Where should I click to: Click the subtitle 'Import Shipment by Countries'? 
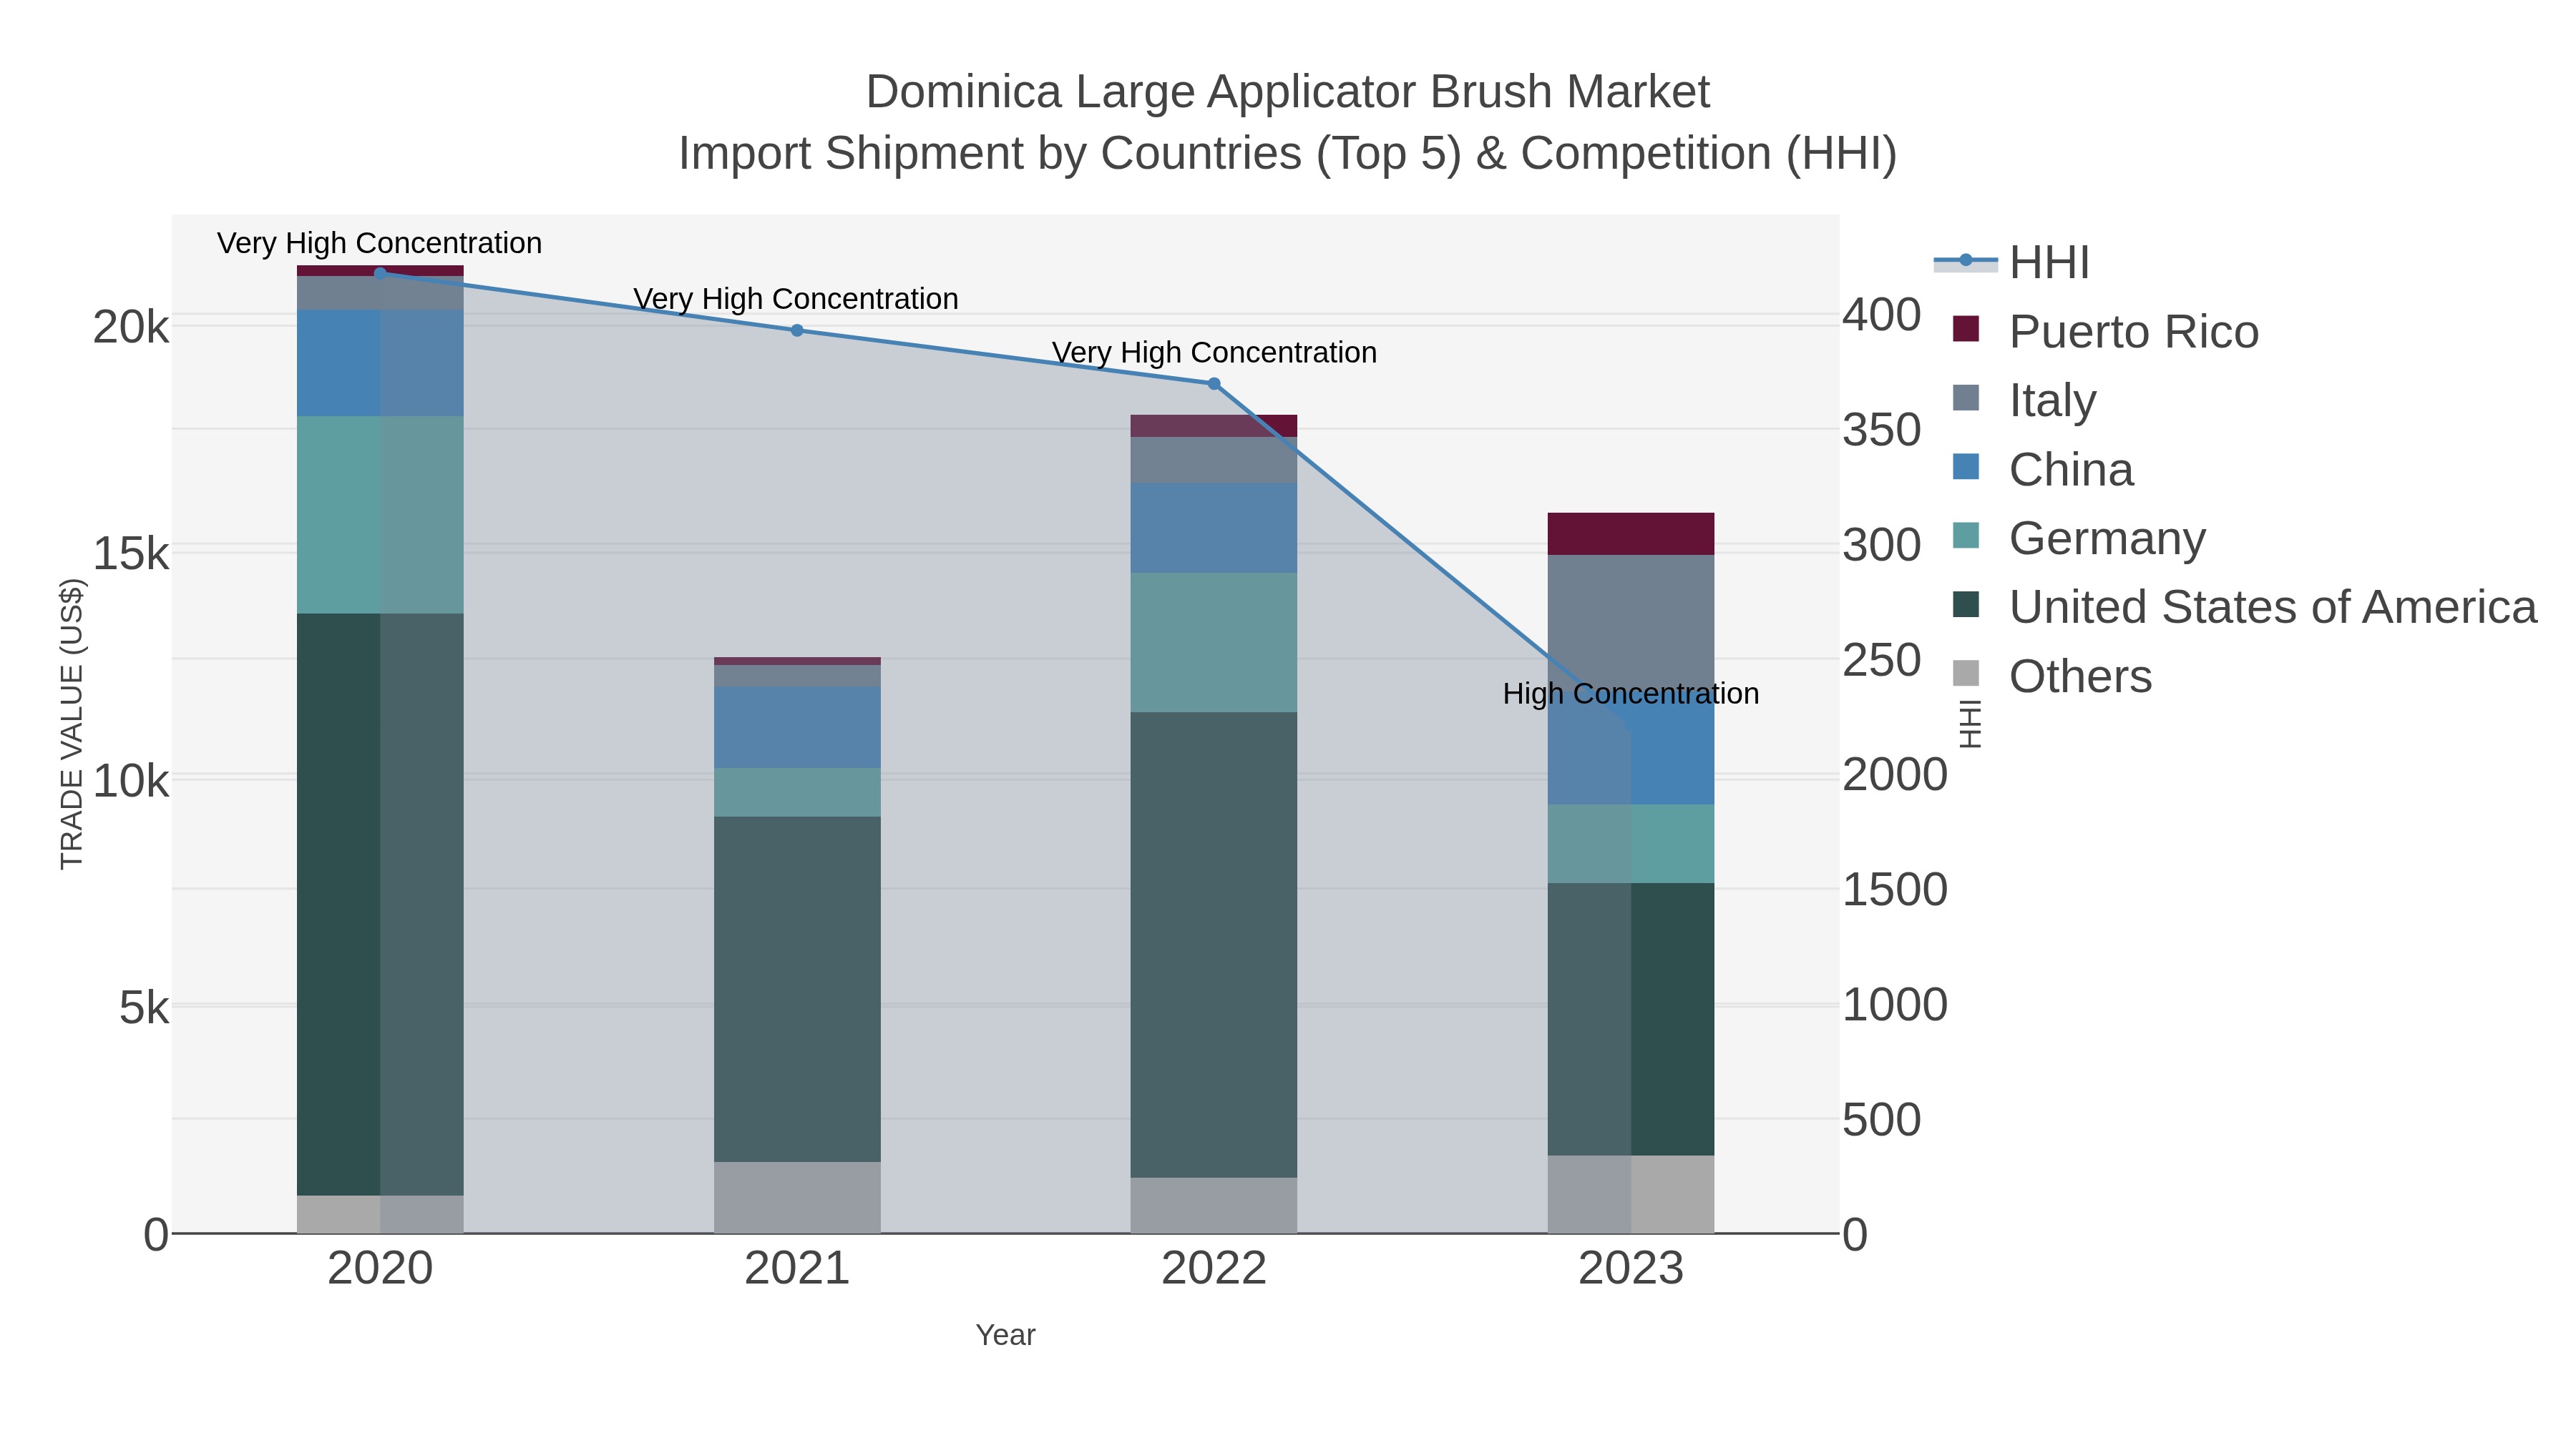coord(990,154)
